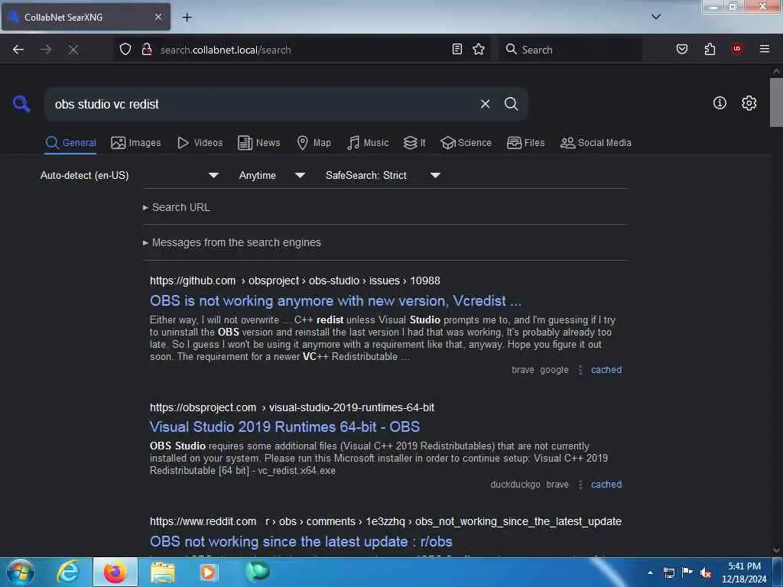Open Windows Explorer from taskbar
Image resolution: width=783 pixels, height=587 pixels.
point(163,572)
